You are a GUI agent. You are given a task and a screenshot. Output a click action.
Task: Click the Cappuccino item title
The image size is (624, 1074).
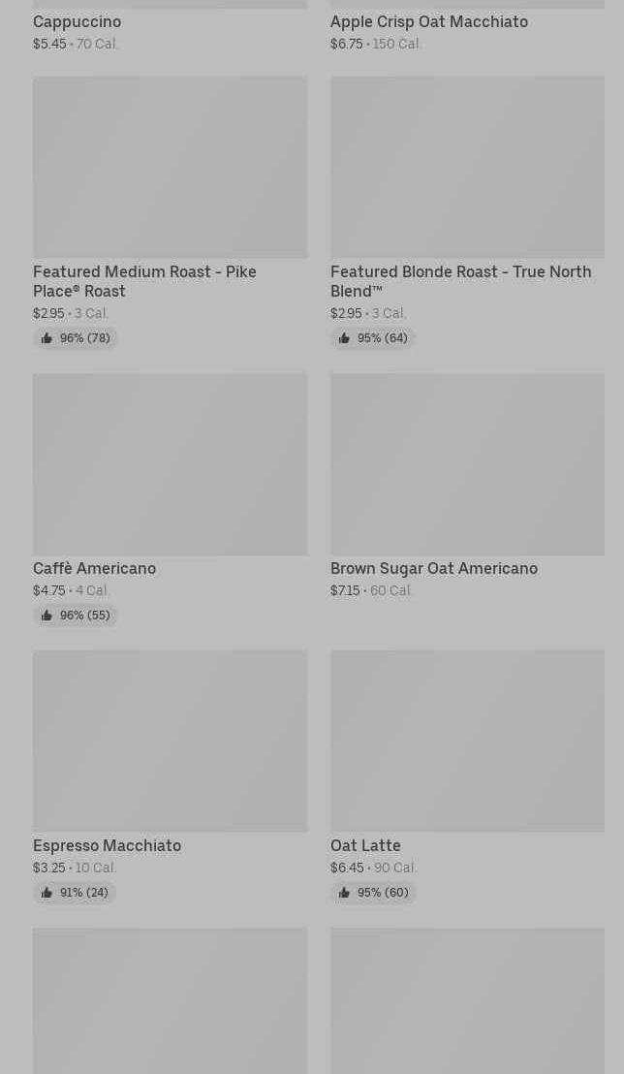pyautogui.click(x=77, y=21)
